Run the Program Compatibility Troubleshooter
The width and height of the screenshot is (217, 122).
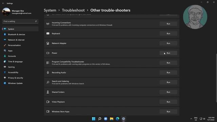168,63
